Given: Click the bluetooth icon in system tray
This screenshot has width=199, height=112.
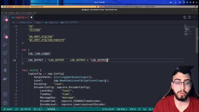Looking at the screenshot, I should [x=187, y=2].
